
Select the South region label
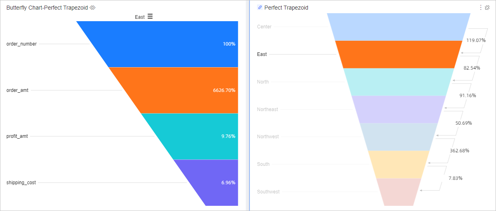pyautogui.click(x=263, y=164)
